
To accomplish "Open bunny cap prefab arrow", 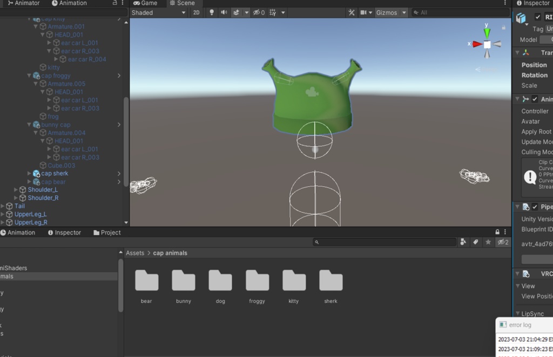I will pos(119,125).
